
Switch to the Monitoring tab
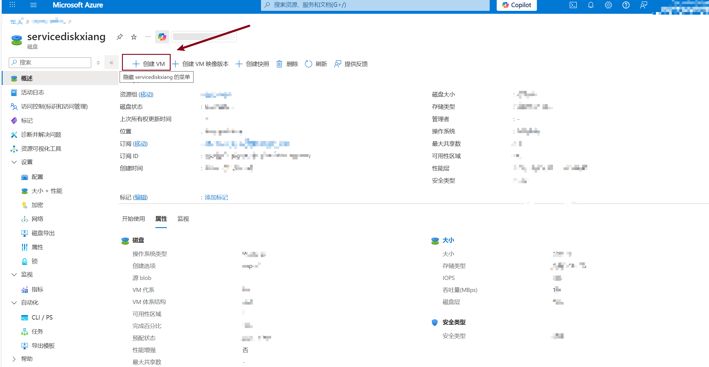pos(183,219)
